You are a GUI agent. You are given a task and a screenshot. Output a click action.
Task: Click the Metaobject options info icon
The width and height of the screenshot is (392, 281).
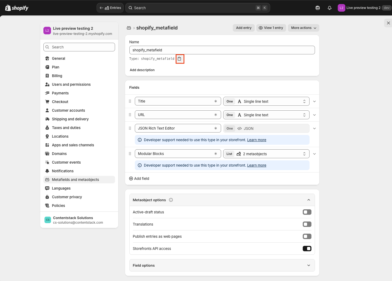[171, 200]
